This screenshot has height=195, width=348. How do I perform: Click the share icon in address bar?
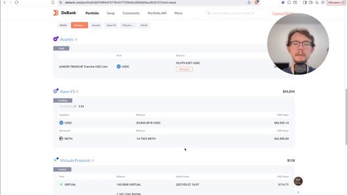pyautogui.click(x=249, y=2)
